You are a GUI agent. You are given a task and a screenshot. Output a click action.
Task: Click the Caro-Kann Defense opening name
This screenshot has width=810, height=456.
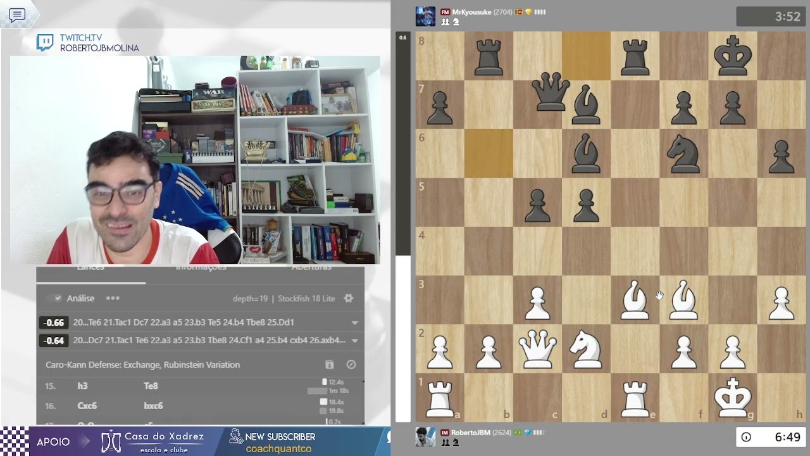pyautogui.click(x=142, y=365)
